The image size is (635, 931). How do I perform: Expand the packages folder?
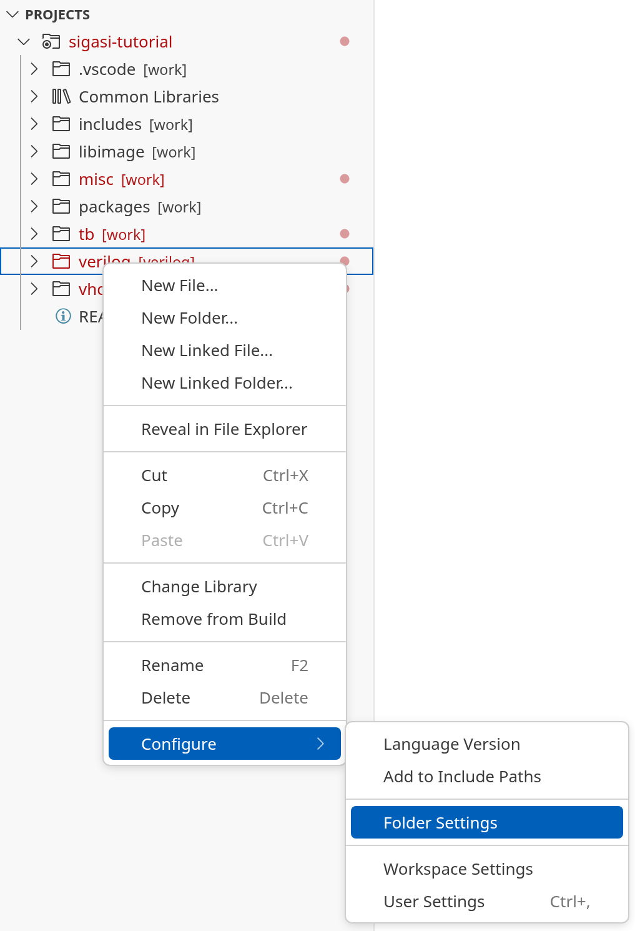pos(34,207)
